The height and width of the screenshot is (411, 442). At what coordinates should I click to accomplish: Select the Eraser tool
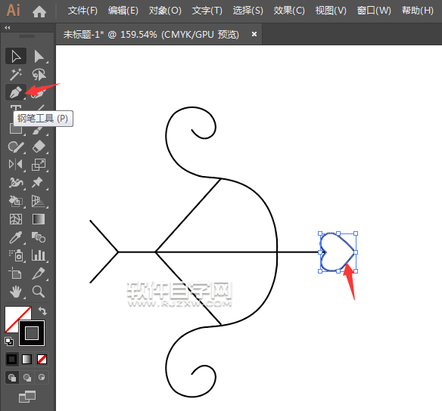[x=39, y=147]
